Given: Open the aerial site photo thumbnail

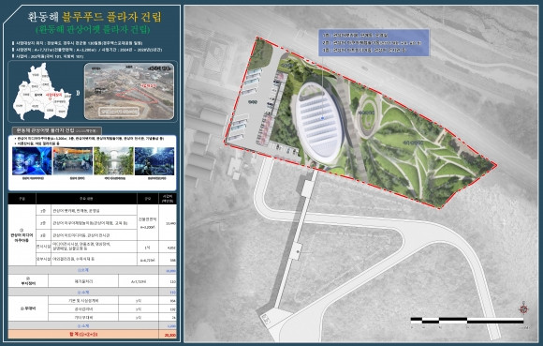Looking at the screenshot, I should pos(129,92).
